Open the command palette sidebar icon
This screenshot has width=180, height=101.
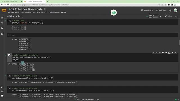(x=2, y=91)
